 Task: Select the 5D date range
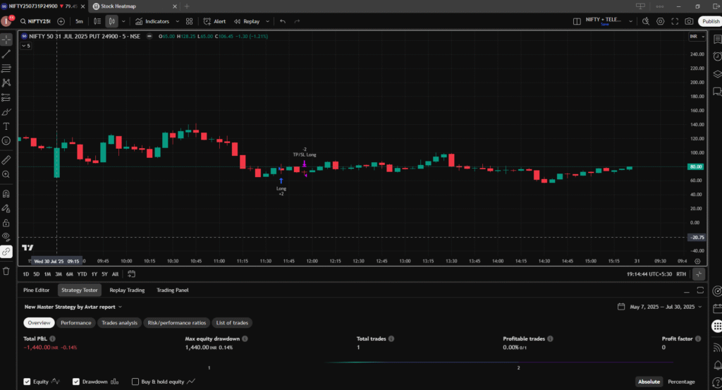coord(37,274)
